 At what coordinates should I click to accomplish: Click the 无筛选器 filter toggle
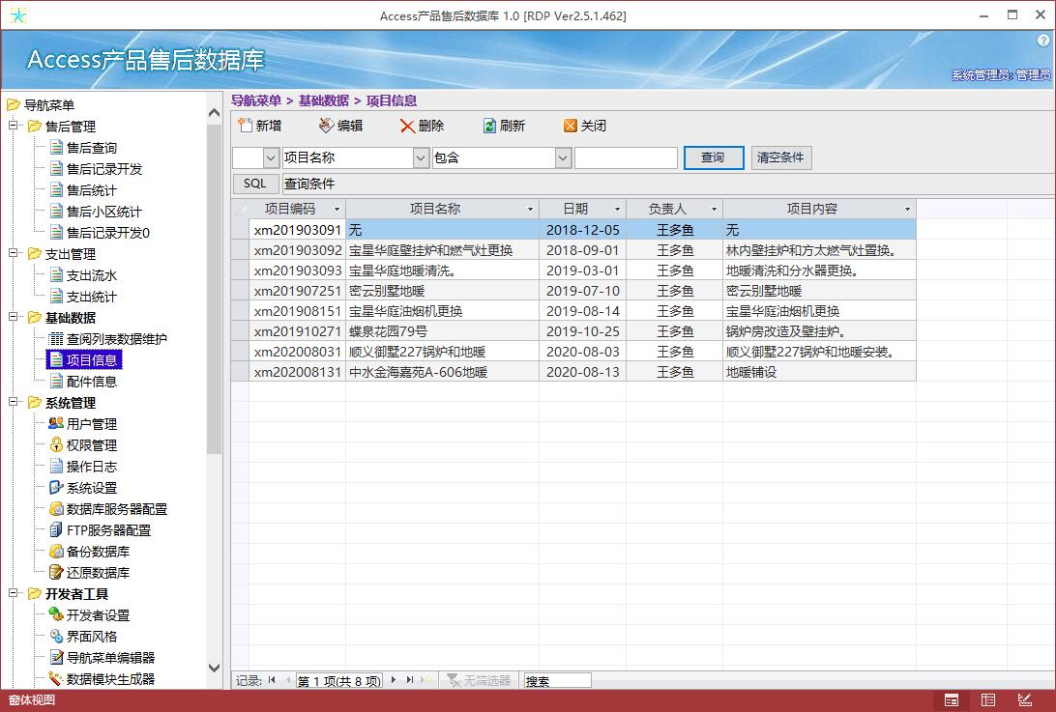479,680
